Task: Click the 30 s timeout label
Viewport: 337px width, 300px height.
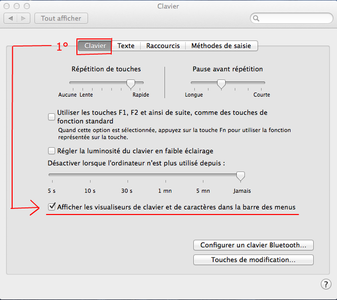Action: point(127,191)
